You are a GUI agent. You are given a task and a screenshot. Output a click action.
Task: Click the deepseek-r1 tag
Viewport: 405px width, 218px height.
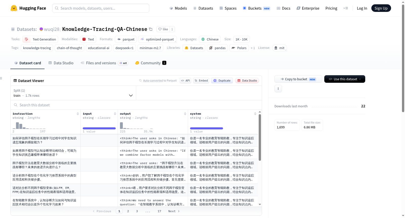coord(124,48)
